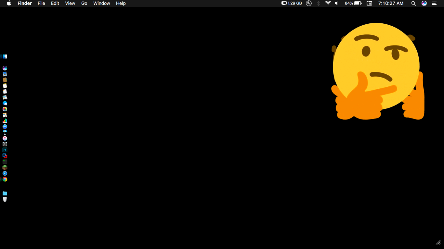Launch Google Chrome from the dock

point(5,179)
